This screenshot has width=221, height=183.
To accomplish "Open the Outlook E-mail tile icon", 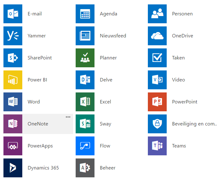I will [13, 14].
